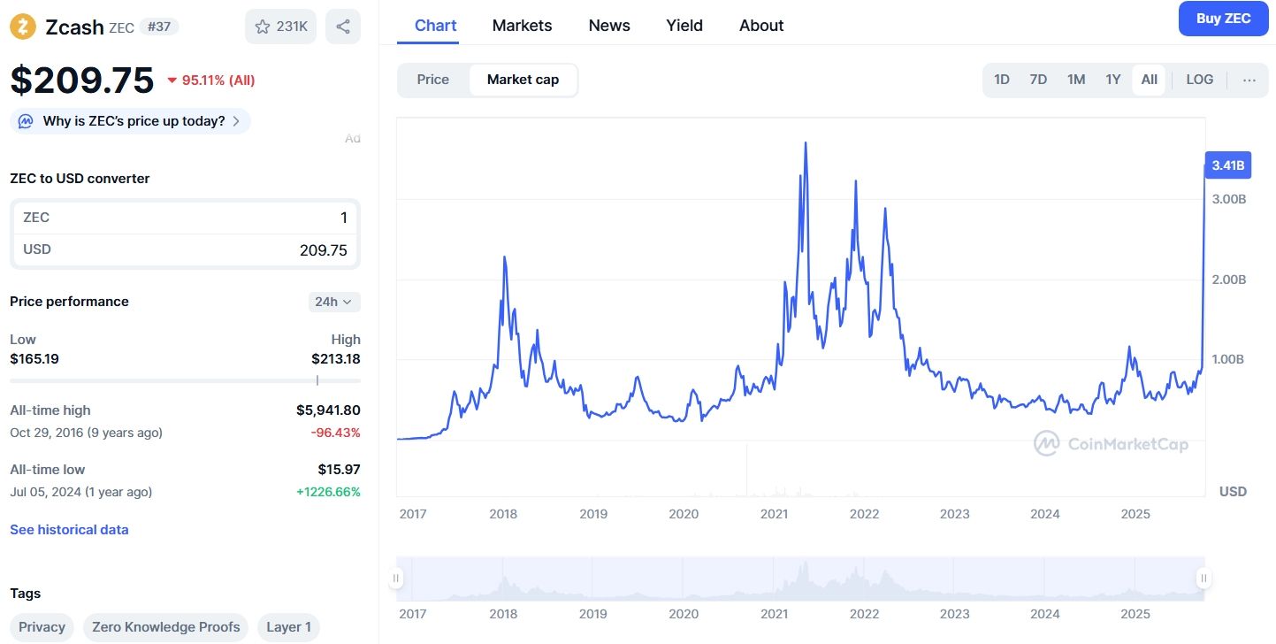The height and width of the screenshot is (644, 1276).
Task: Grab the right range handle of the timeline
Action: [x=1203, y=579]
